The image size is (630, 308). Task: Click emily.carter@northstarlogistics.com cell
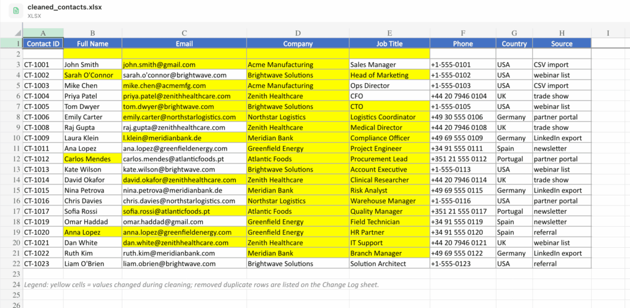pyautogui.click(x=185, y=116)
